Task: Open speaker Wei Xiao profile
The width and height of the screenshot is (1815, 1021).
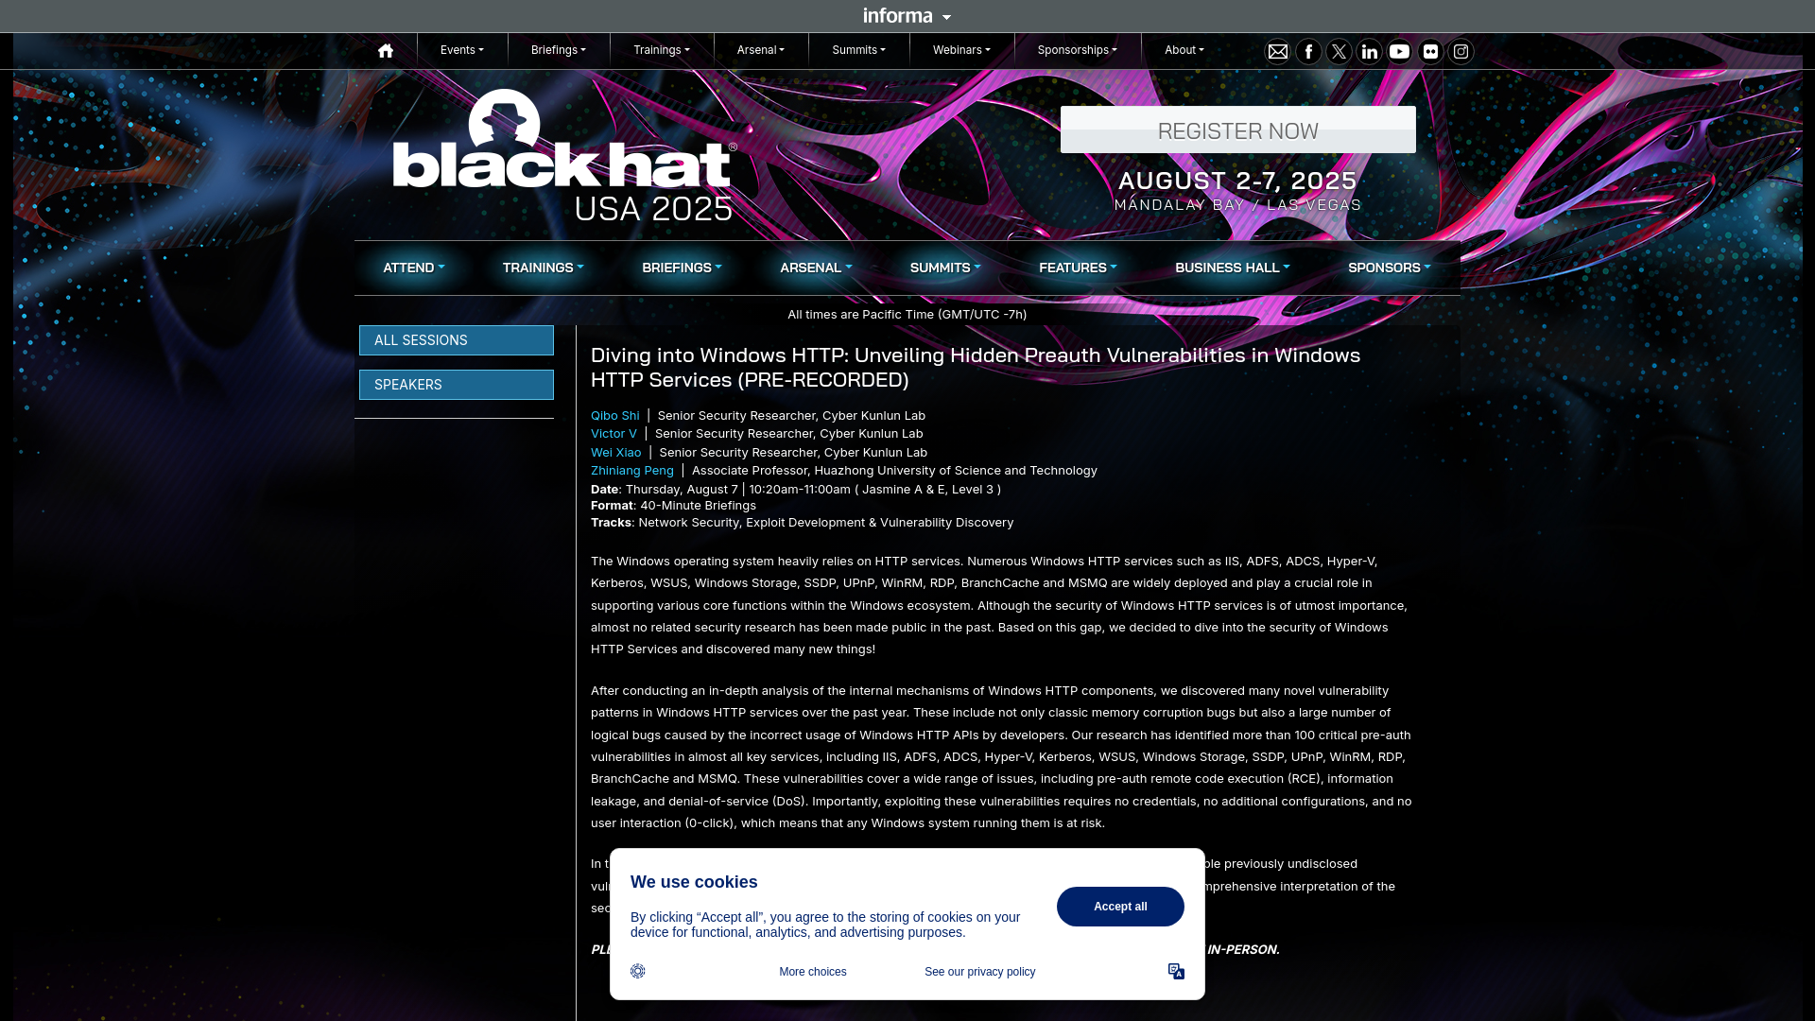Action: pyautogui.click(x=616, y=452)
